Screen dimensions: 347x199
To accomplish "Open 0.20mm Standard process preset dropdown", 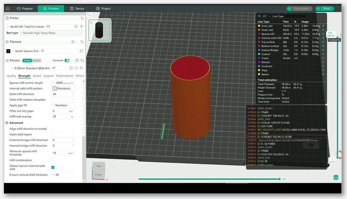I will click(x=39, y=68).
